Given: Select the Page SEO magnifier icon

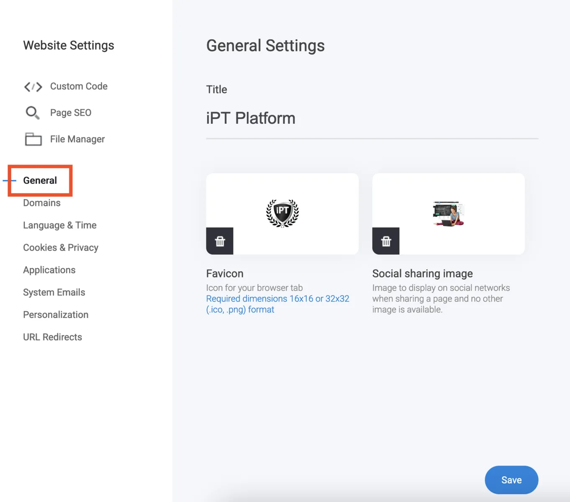Looking at the screenshot, I should 33,113.
